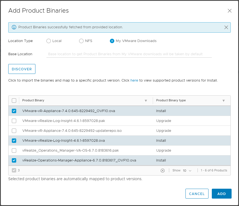The height and width of the screenshot is (206, 239).
Task: Check the vR-Appliance updaterepo.iso row
Action: point(14,131)
